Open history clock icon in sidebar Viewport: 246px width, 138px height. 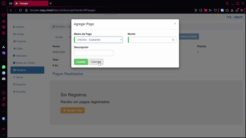[x=4, y=93]
